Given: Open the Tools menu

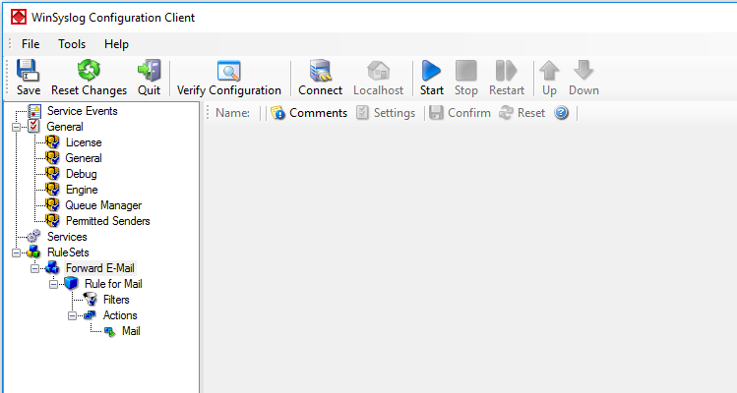Looking at the screenshot, I should [x=72, y=44].
